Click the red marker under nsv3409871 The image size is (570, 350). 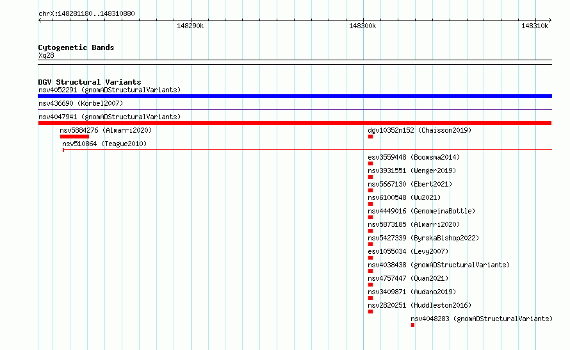(370, 298)
